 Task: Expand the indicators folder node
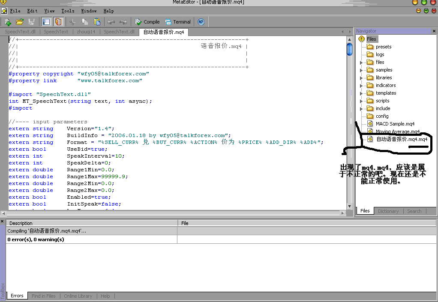[x=361, y=86]
